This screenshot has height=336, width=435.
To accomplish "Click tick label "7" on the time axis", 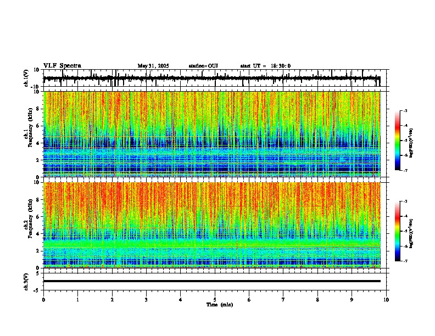I will click(283, 300).
